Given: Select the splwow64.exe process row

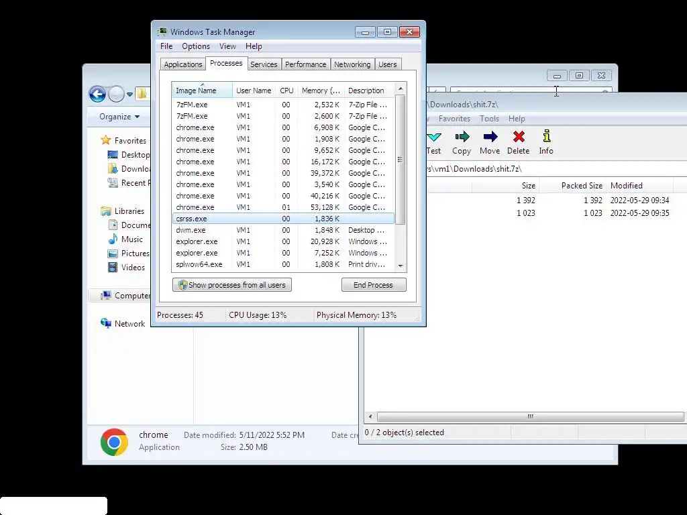Looking at the screenshot, I should (x=284, y=264).
